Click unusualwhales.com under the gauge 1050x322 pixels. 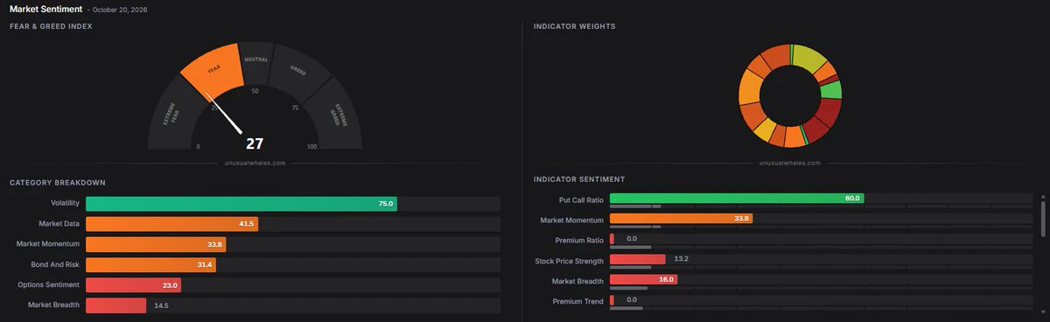pos(255,163)
